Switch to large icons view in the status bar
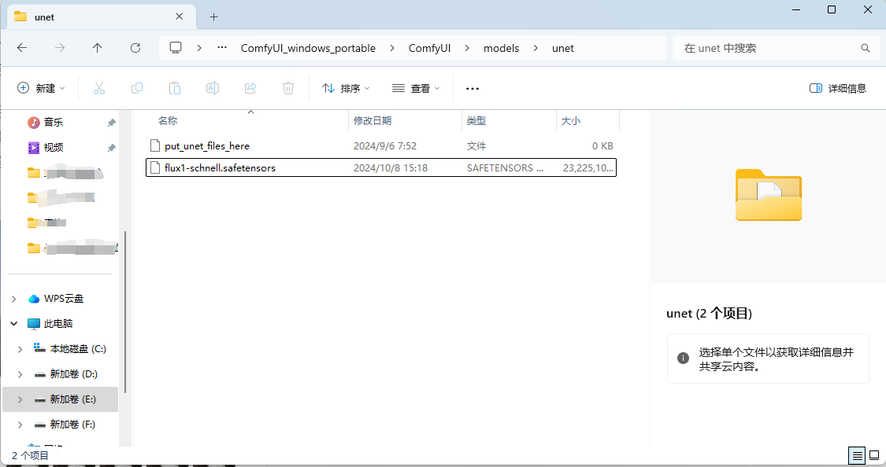Viewport: 886px width, 467px height. tap(874, 455)
